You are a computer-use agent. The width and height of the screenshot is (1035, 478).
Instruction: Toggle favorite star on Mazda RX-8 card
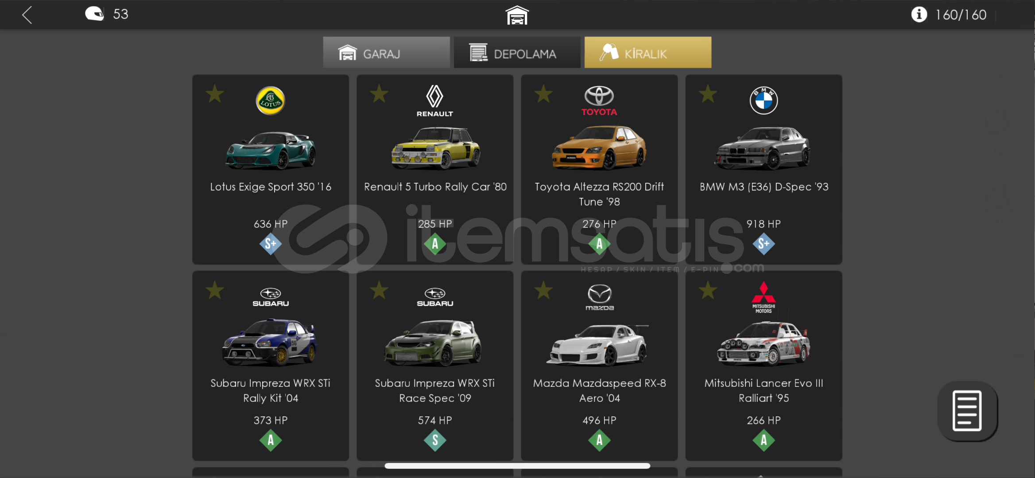(543, 290)
